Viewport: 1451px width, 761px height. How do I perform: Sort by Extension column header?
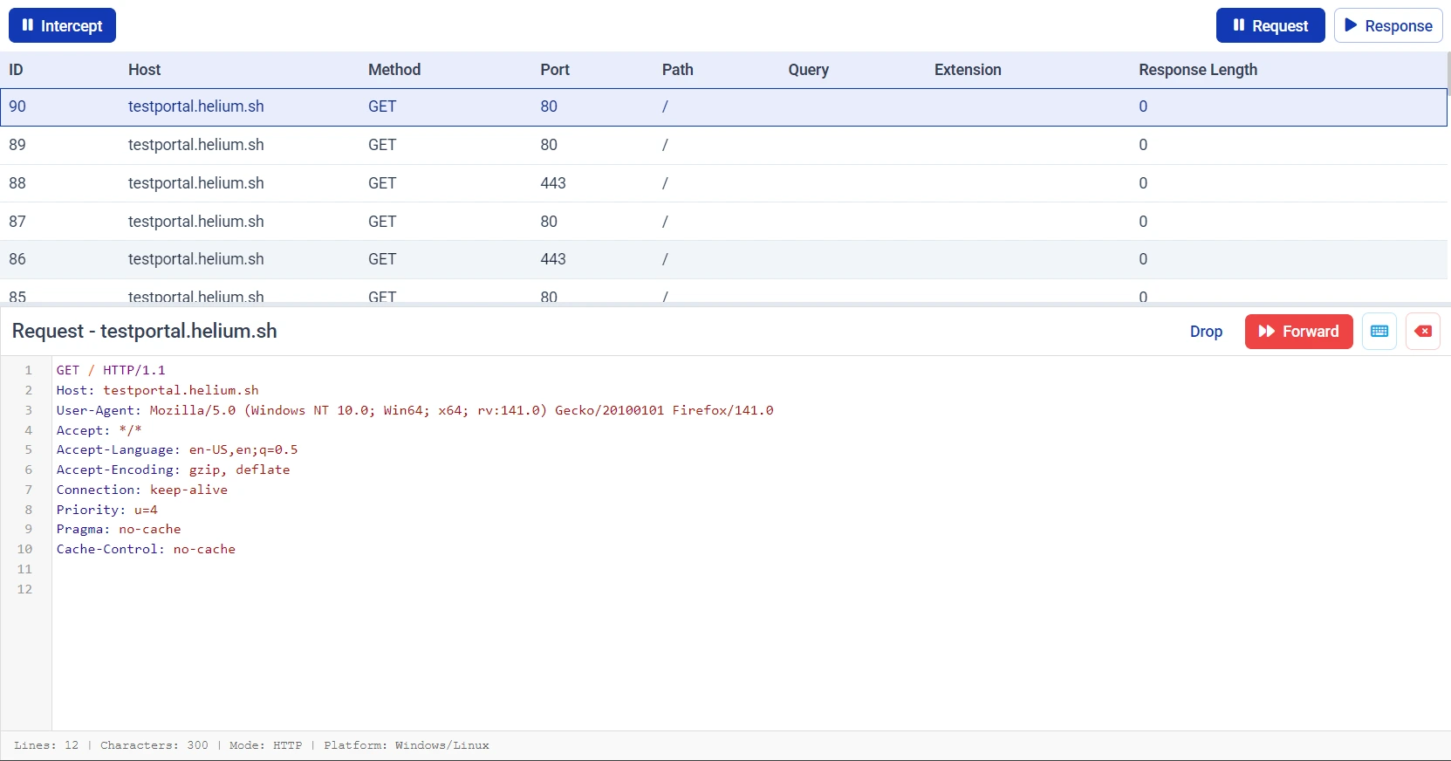coord(968,70)
